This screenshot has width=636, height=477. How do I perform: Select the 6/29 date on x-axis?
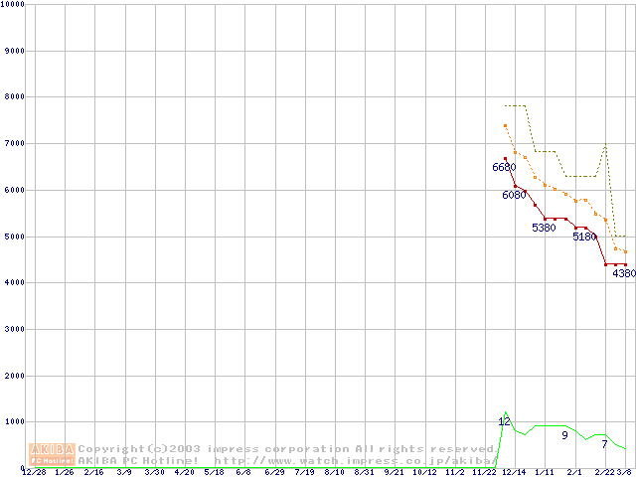pos(274,472)
